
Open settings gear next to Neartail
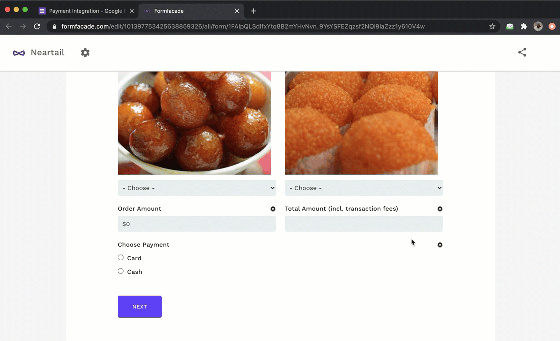tap(85, 53)
